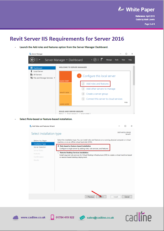The width and height of the screenshot is (164, 231).
Task: Click the teal envelope icon in footer
Action: pyautogui.click(x=82, y=218)
